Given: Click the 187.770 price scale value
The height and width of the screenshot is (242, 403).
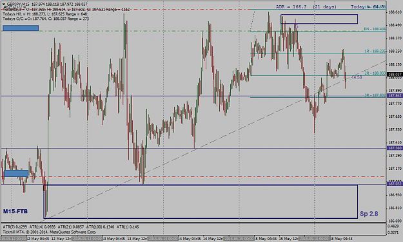Looking at the screenshot, I should coord(395,104).
